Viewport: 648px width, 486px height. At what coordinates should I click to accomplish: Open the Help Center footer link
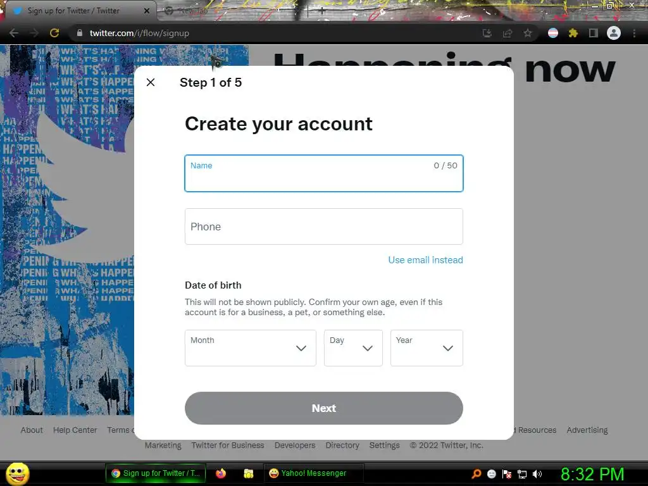(75, 430)
